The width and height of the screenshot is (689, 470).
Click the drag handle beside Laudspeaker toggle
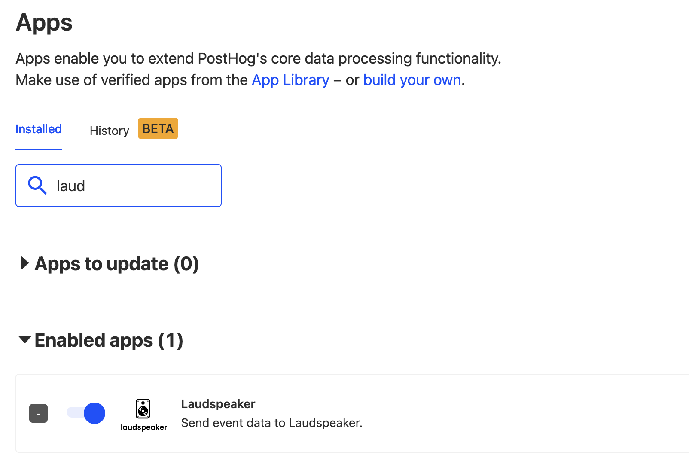click(x=38, y=413)
